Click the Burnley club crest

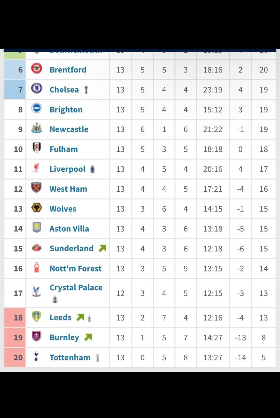pos(37,336)
